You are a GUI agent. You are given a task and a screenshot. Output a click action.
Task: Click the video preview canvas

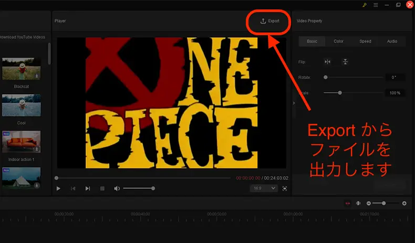171,103
